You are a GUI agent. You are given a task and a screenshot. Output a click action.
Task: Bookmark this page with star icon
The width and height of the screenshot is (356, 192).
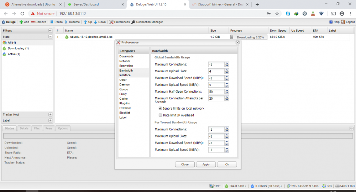(277, 14)
